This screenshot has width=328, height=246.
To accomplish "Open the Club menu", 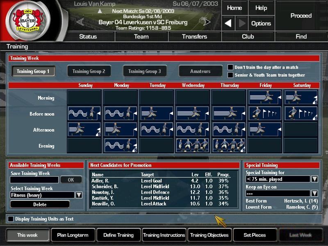I will (x=248, y=36).
